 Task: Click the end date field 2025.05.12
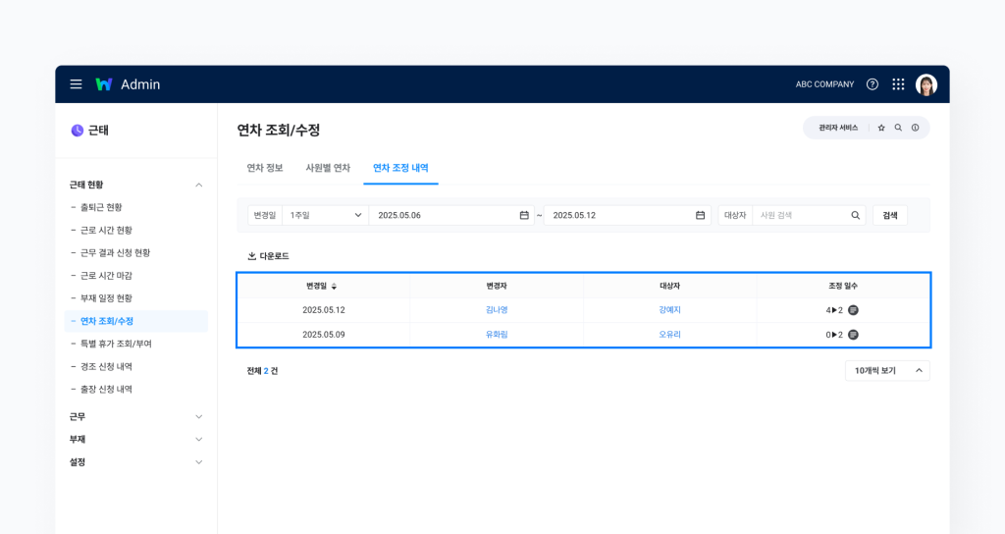[627, 215]
